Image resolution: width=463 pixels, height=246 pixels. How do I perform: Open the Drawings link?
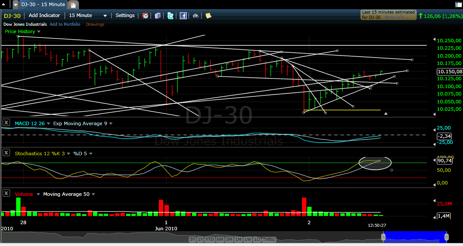pyautogui.click(x=95, y=24)
